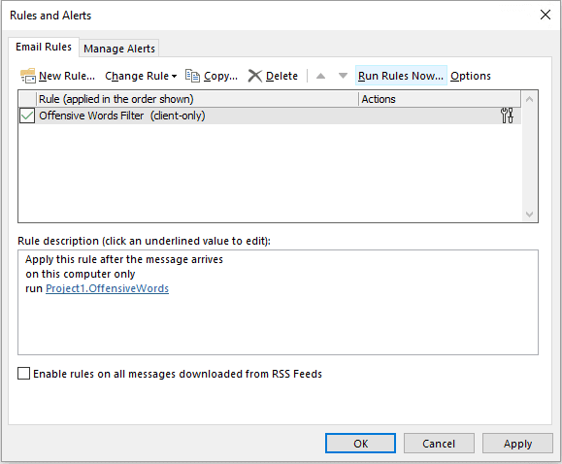Click the tools icon in the Actions column

pos(507,116)
